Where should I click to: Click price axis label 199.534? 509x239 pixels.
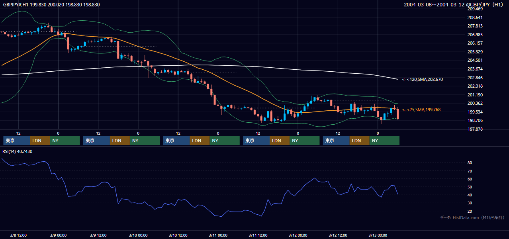475,112
